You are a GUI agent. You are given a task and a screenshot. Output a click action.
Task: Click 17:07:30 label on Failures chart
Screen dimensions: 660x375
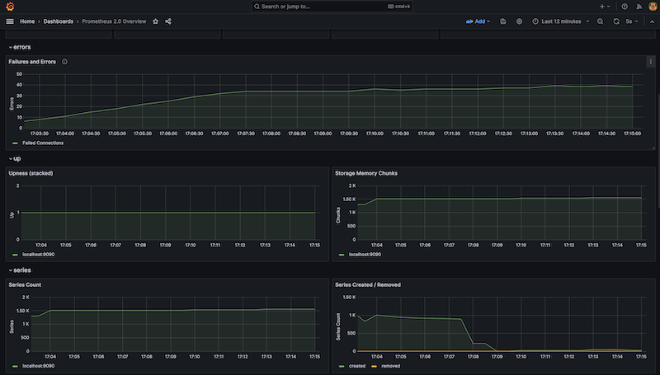point(246,134)
